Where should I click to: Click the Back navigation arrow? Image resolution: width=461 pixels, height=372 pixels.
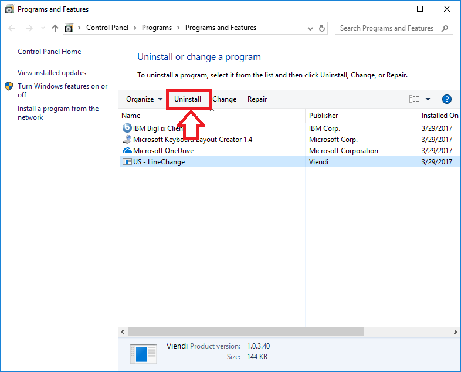12,28
